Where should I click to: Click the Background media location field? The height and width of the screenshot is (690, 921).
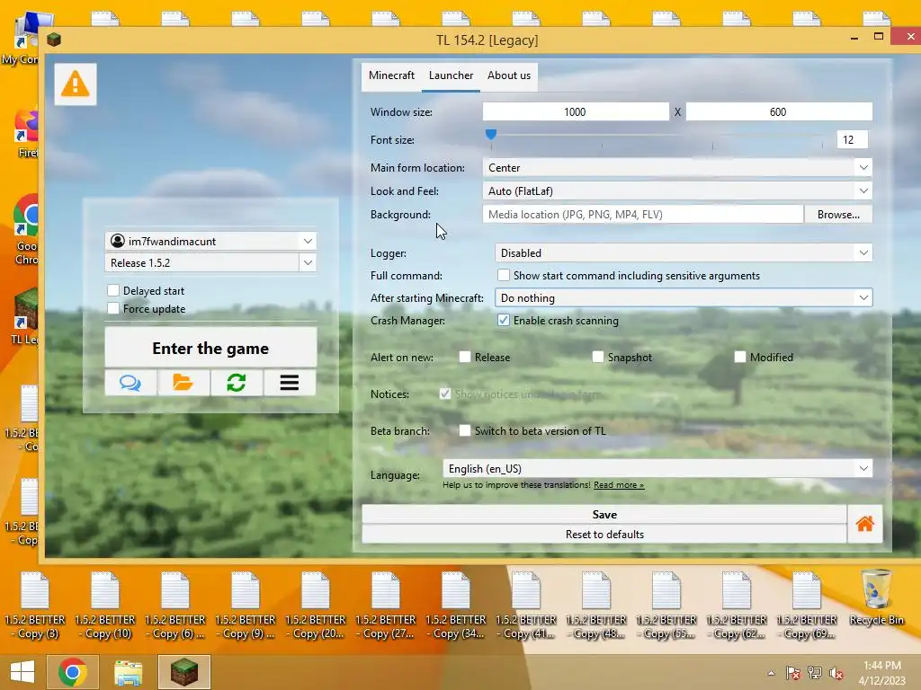tap(642, 215)
